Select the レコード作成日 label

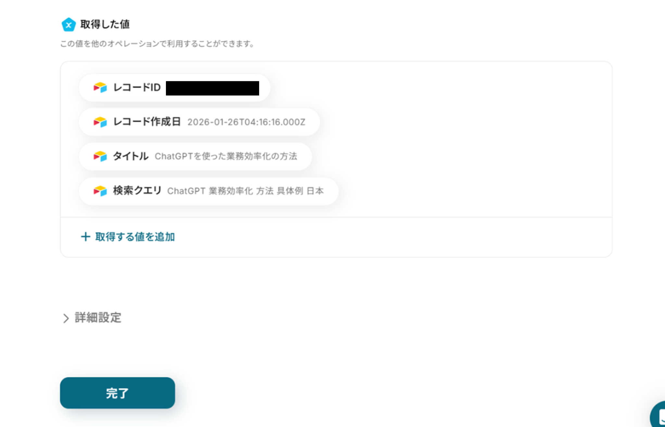coord(147,122)
